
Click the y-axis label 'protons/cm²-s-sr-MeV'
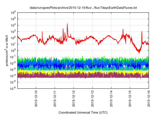coord(6,50)
